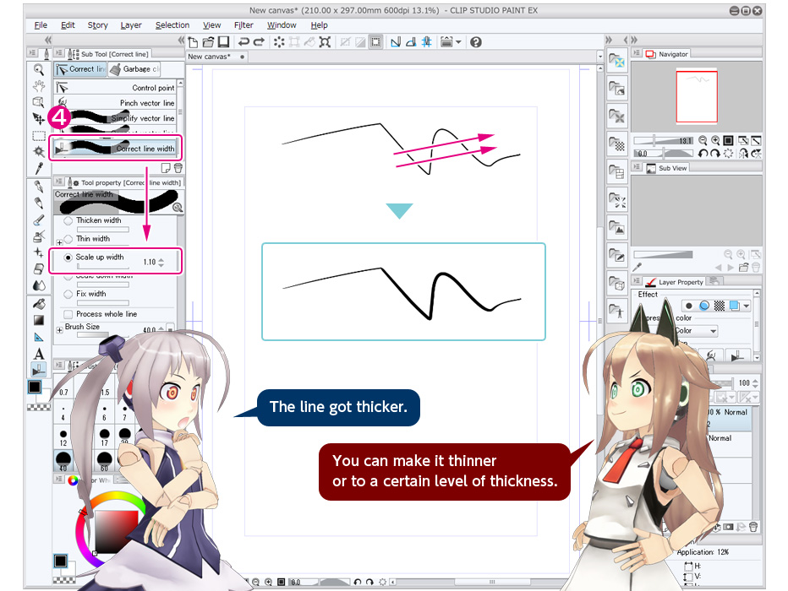Select the Thicken width radio button
788x591 pixels.
pos(67,220)
